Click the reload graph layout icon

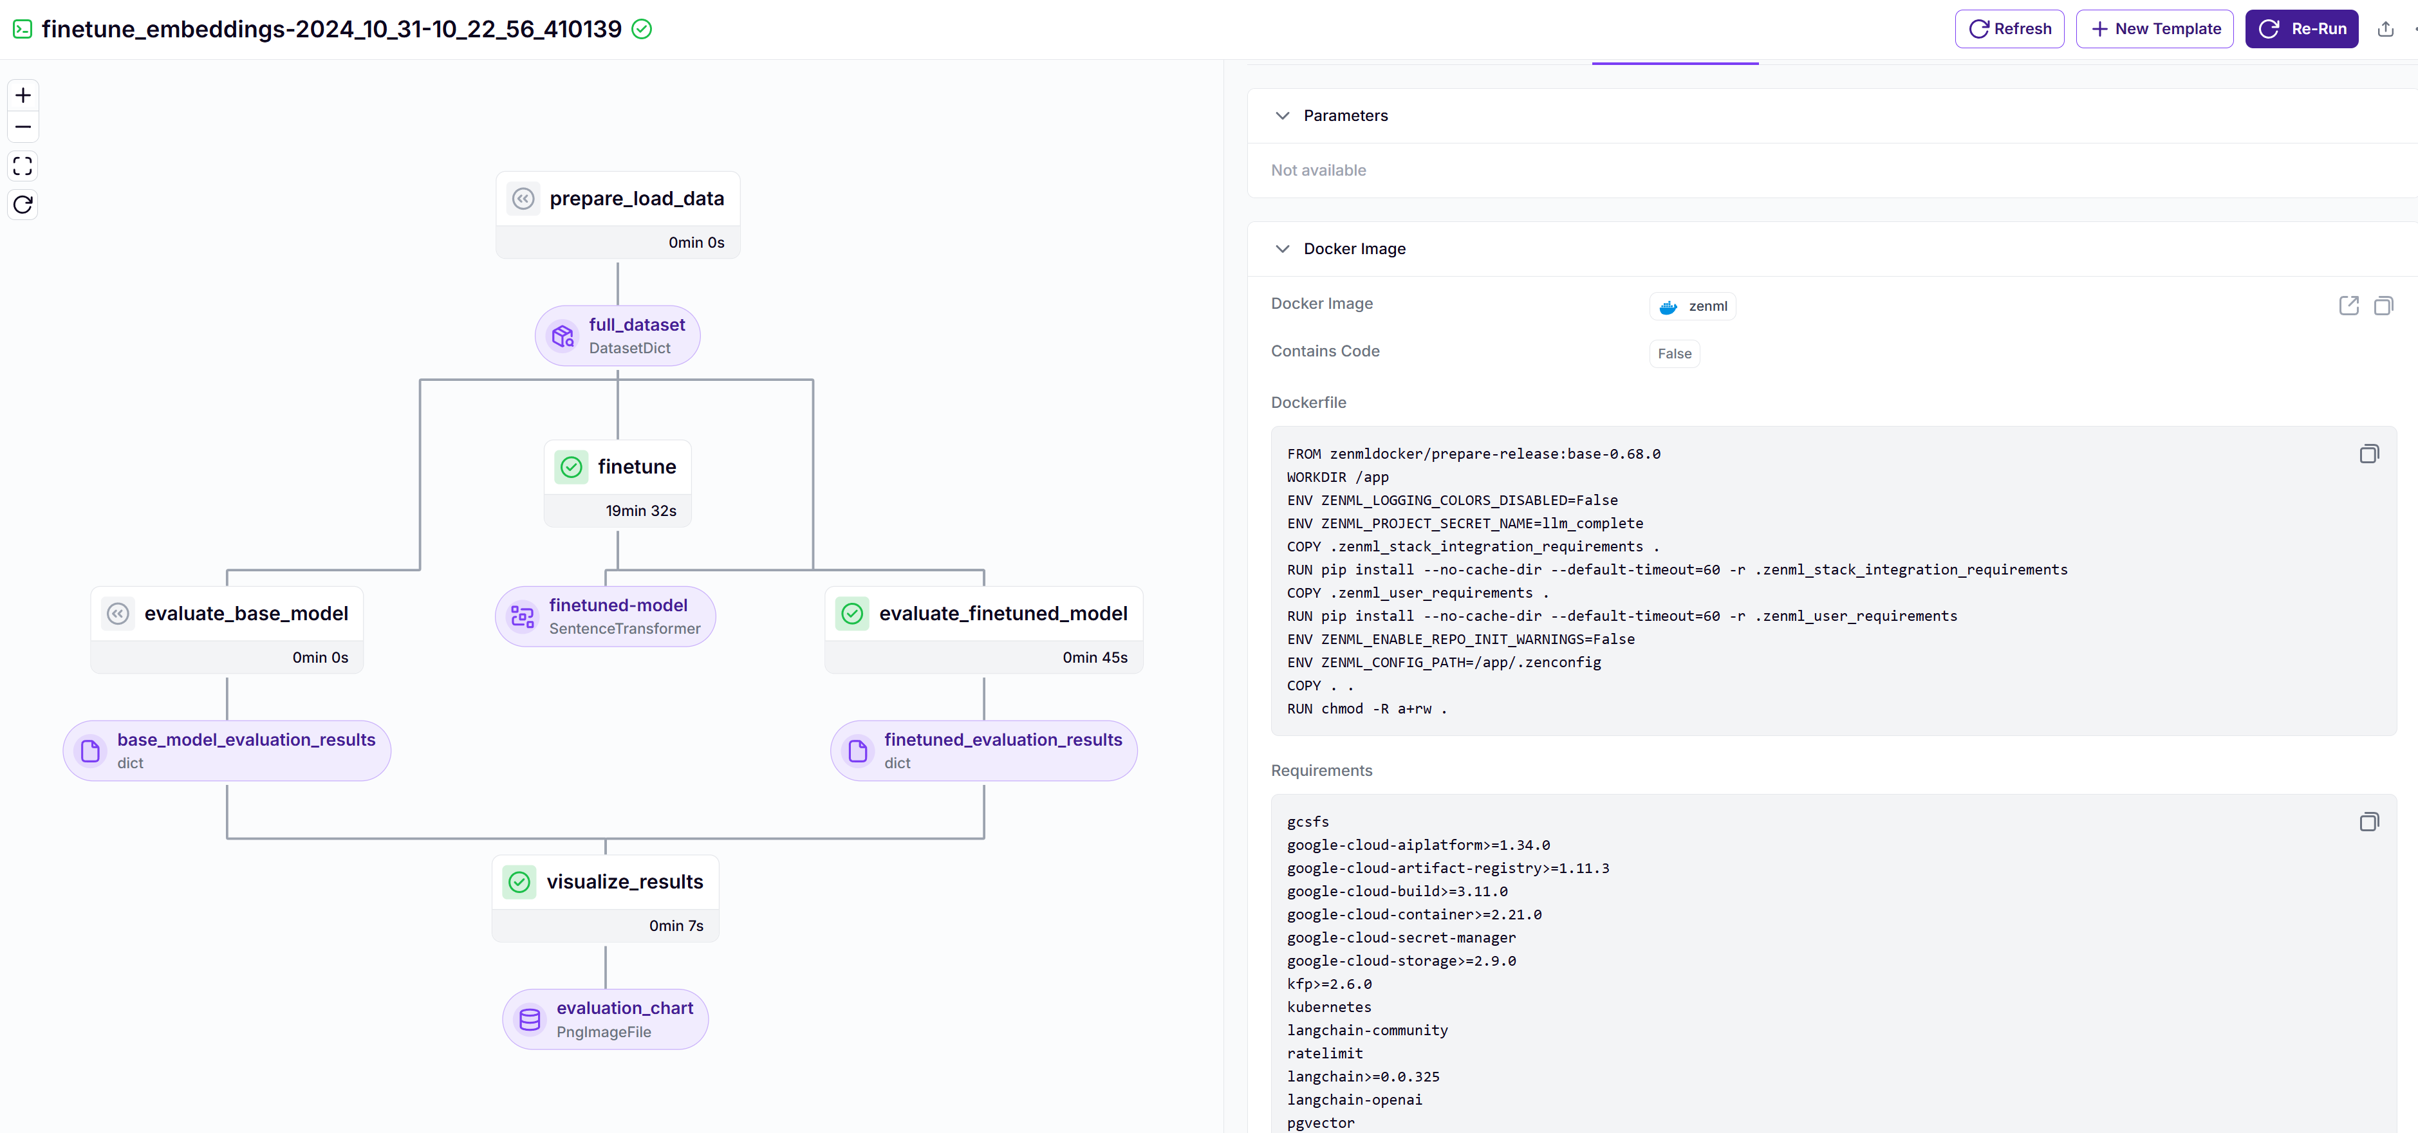[23, 205]
